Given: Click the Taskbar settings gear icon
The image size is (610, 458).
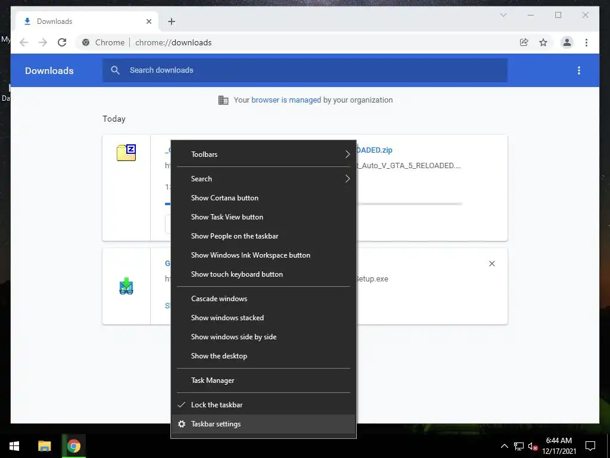Looking at the screenshot, I should click(181, 424).
